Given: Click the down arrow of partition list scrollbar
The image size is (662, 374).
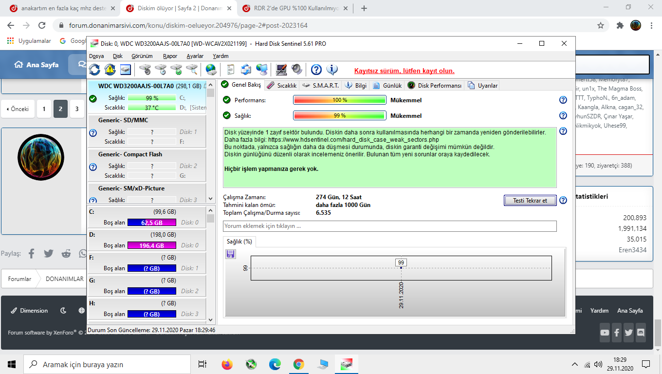Looking at the screenshot, I should pos(210,319).
